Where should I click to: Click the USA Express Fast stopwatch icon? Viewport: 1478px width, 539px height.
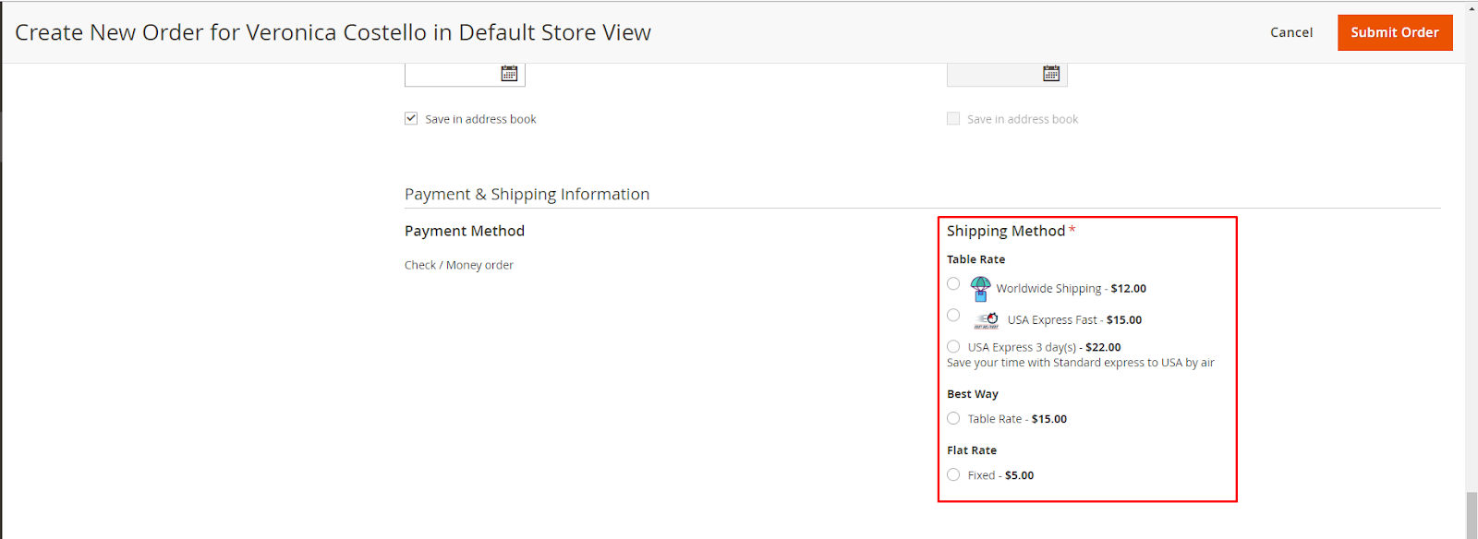point(987,320)
